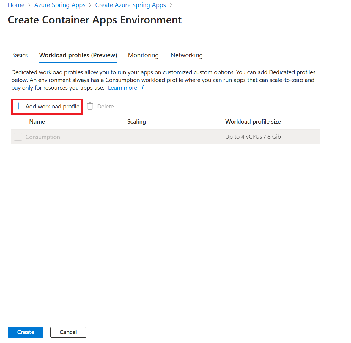The width and height of the screenshot is (351, 343).
Task: Click the Add workload profile label
Action: [x=52, y=107]
